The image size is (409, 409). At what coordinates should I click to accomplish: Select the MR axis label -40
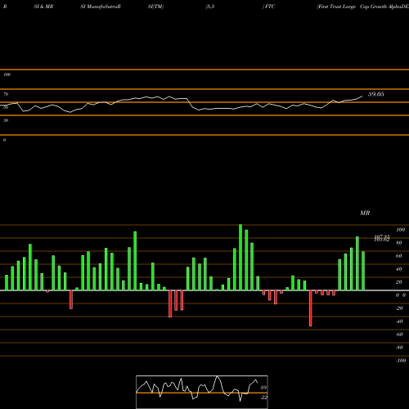[x=399, y=321]
